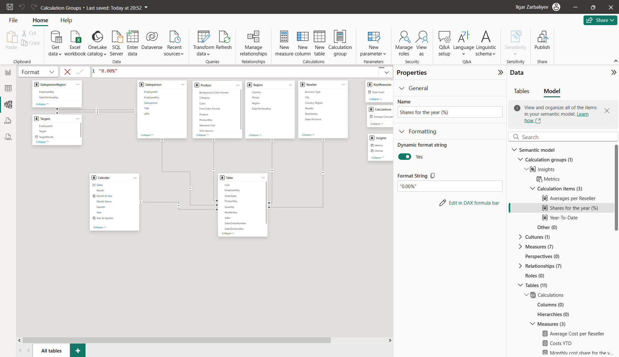The width and height of the screenshot is (619, 357).
Task: Open the Q&A setup
Action: point(444,43)
